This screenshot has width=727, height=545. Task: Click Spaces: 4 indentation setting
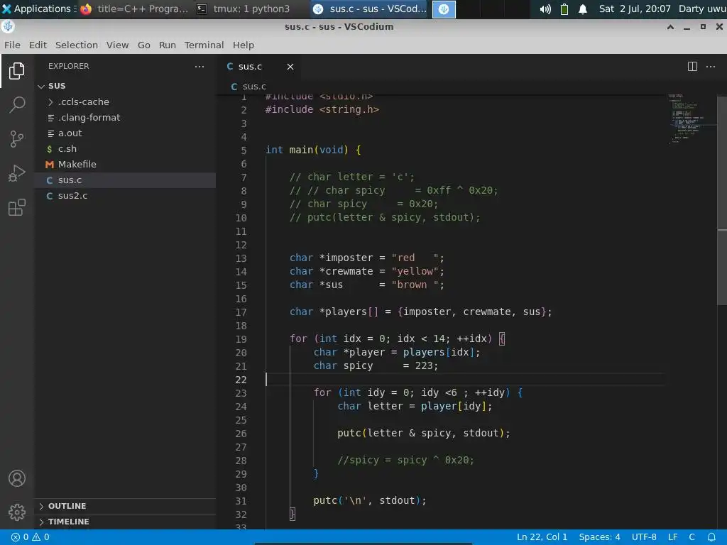tap(599, 537)
